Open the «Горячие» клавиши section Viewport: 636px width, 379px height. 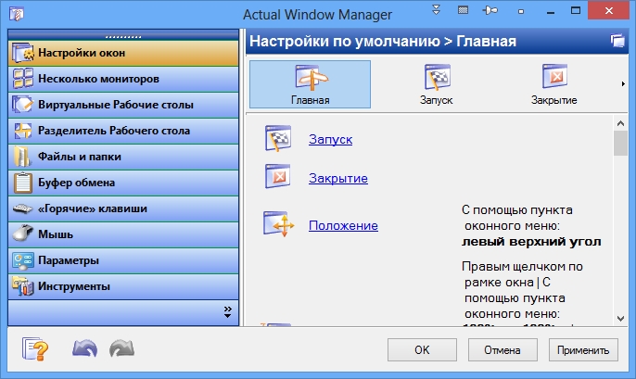(x=123, y=208)
